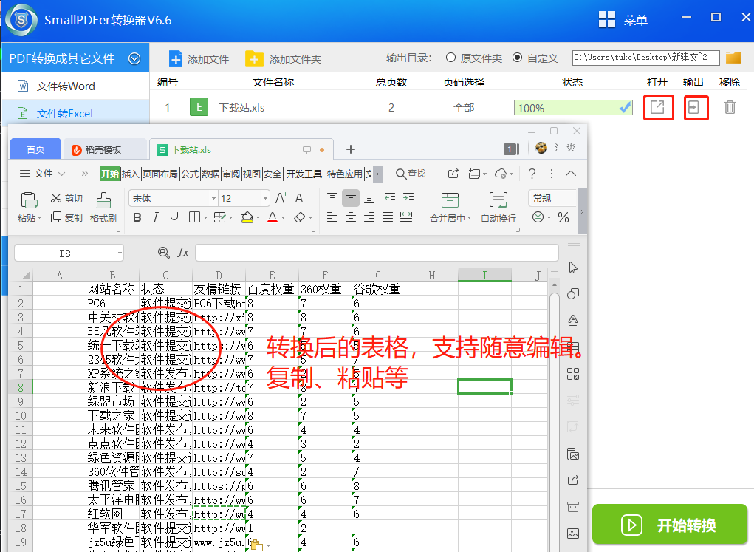Viewport: 754px width, 552px height.
Task: Open the 开发工具 ribbon tab
Action: pos(304,174)
